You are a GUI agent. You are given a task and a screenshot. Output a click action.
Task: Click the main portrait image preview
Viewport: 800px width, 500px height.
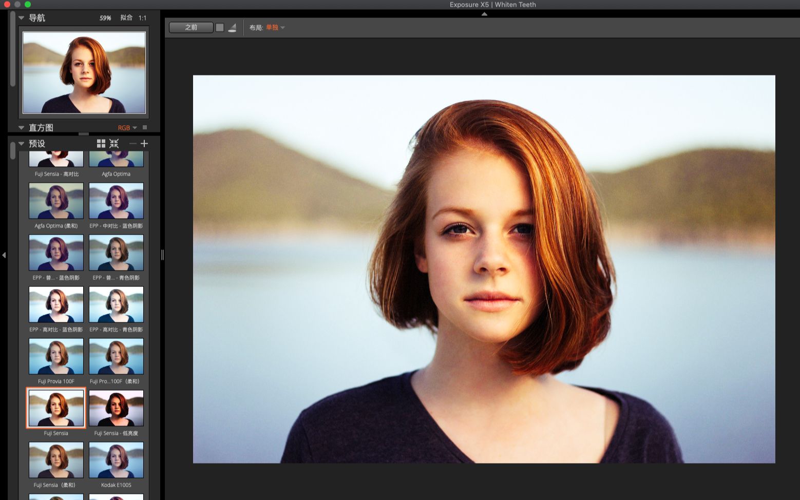pos(484,269)
